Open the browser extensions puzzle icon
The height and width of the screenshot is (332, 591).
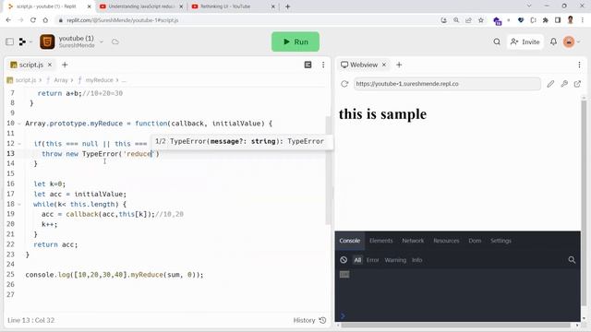(545, 20)
